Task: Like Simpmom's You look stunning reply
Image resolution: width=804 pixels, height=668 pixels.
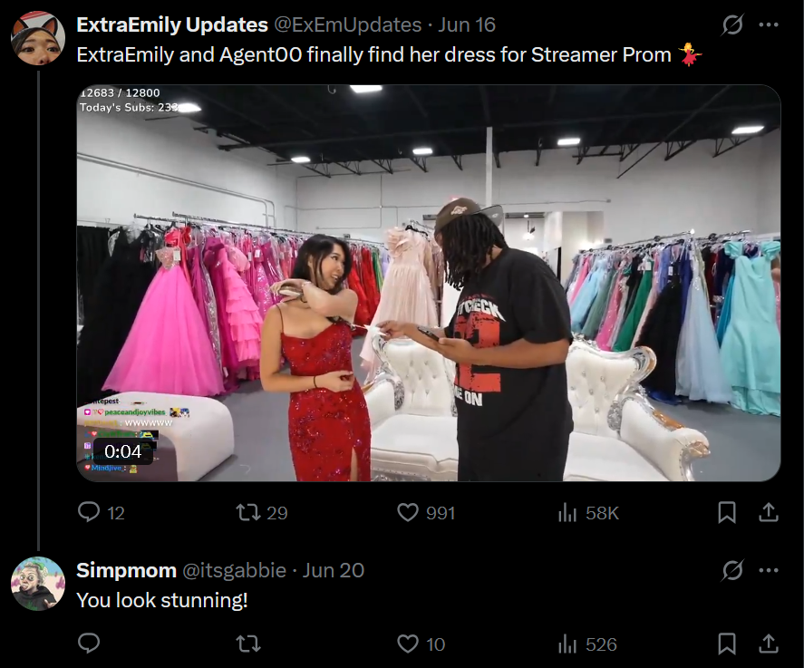Action: pyautogui.click(x=421, y=644)
